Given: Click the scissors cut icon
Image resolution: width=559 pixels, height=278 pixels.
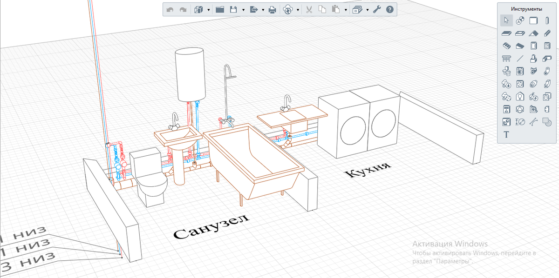Looking at the screenshot, I should [x=308, y=9].
